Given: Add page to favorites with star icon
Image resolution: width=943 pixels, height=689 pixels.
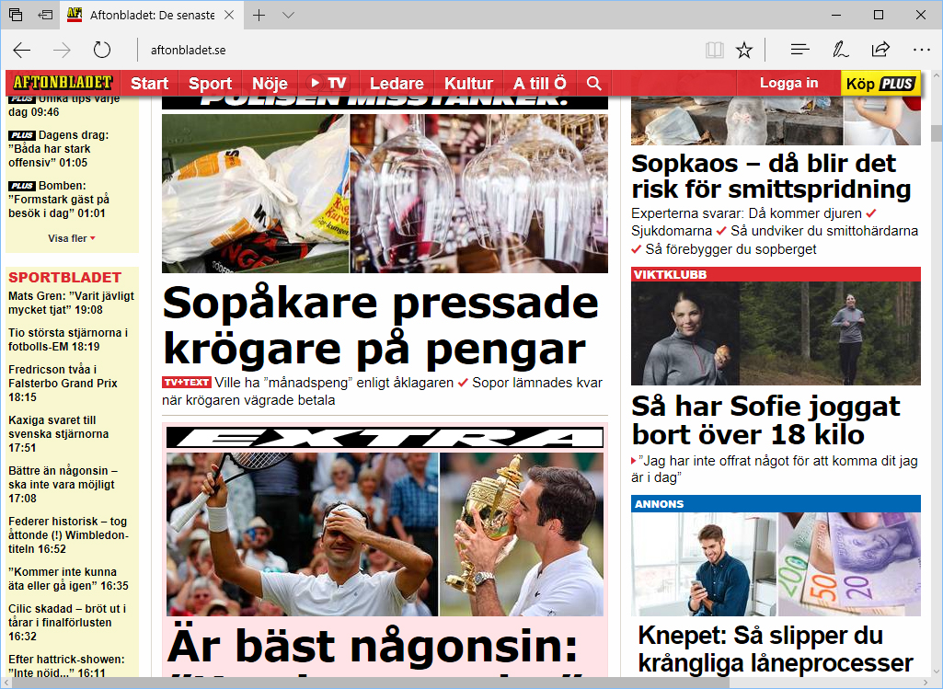Looking at the screenshot, I should pos(744,50).
